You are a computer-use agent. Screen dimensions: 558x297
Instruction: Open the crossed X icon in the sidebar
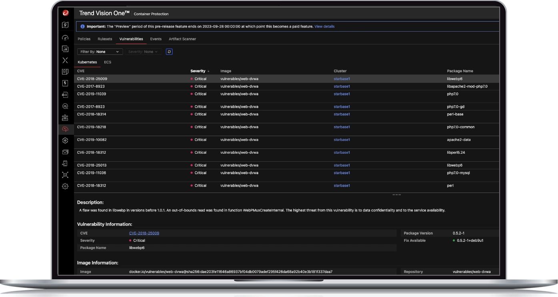tap(65, 60)
